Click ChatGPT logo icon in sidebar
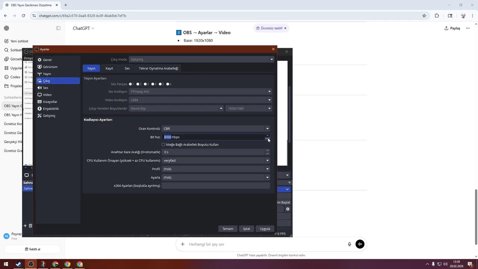Viewport: 478px width, 269px height. pos(7,28)
